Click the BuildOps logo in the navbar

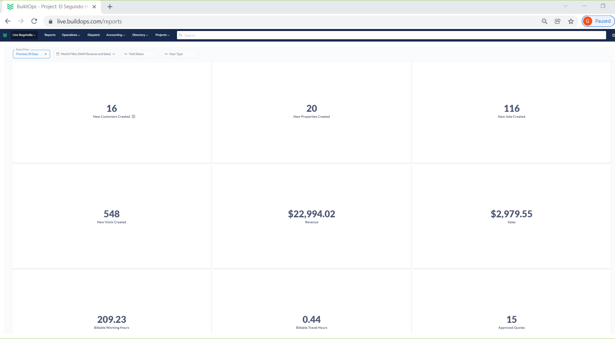pos(5,35)
